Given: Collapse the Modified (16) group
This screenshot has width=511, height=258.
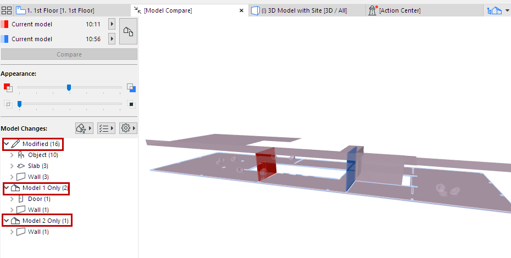Looking at the screenshot, I should [6, 144].
